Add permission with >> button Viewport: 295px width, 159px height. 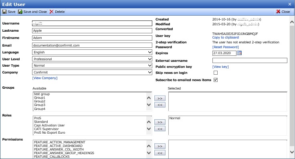click(160, 146)
